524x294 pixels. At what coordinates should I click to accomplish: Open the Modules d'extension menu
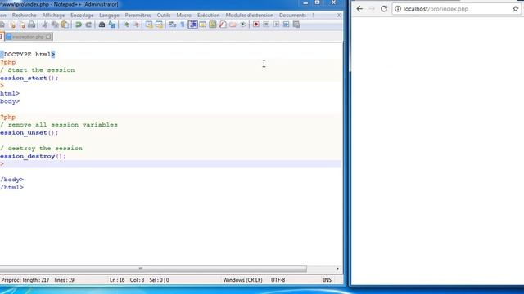click(x=249, y=16)
